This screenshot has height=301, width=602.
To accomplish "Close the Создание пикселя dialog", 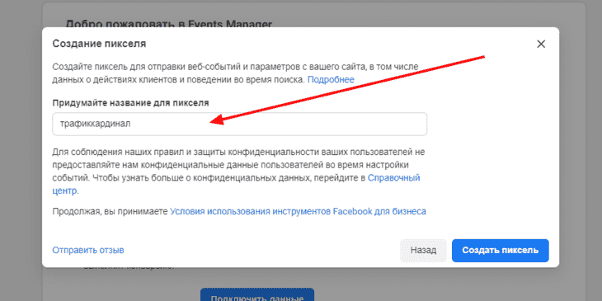I will click(x=541, y=45).
